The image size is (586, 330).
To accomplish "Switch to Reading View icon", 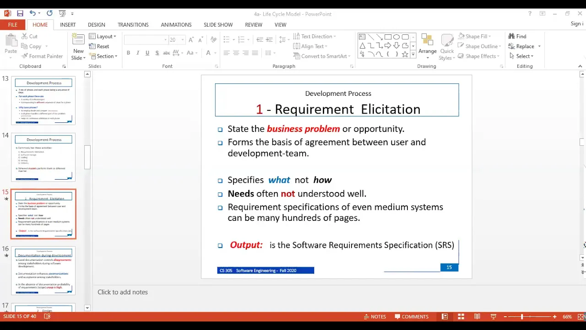I will pyautogui.click(x=477, y=316).
